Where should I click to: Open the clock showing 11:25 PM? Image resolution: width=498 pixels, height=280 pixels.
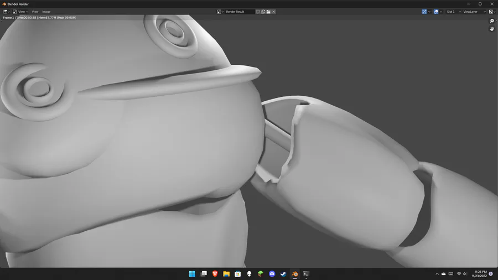click(479, 274)
